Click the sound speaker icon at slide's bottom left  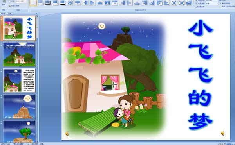(x=67, y=134)
